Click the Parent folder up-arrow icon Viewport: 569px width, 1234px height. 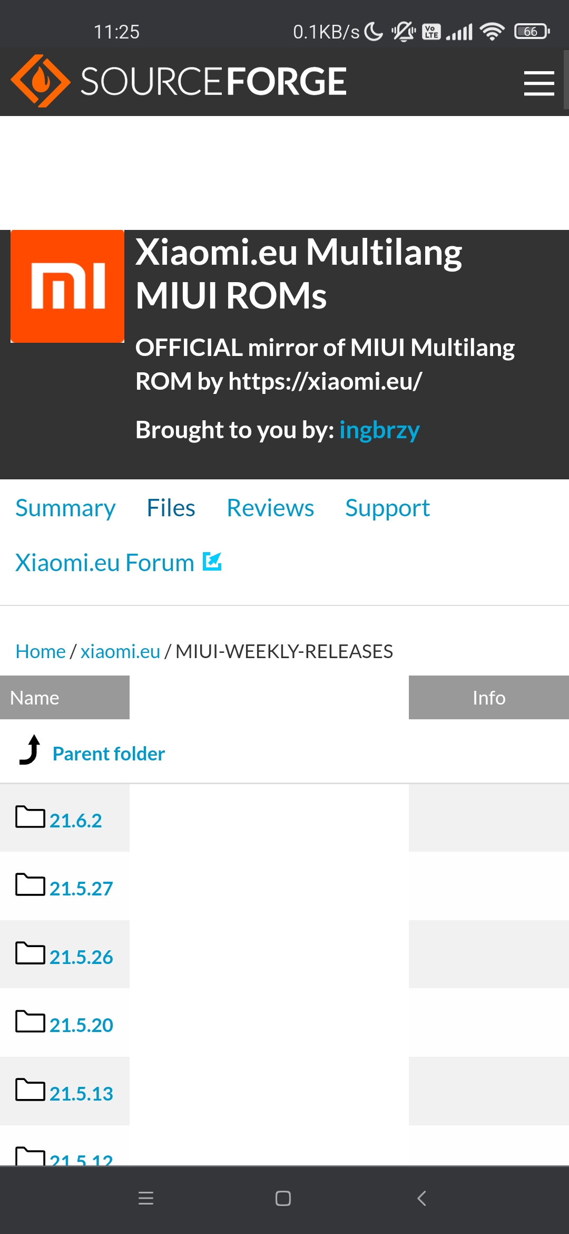coord(30,749)
